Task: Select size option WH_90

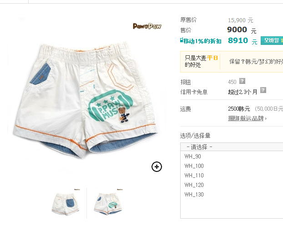Action: pyautogui.click(x=192, y=157)
